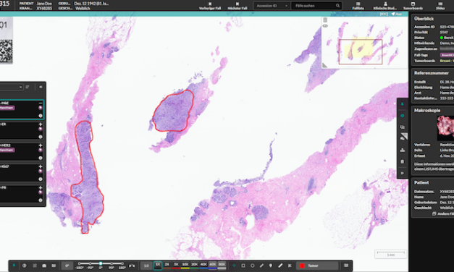This screenshot has width=454, height=272.
Task: Expand right sidebar with double chevron
Action: click(402, 173)
